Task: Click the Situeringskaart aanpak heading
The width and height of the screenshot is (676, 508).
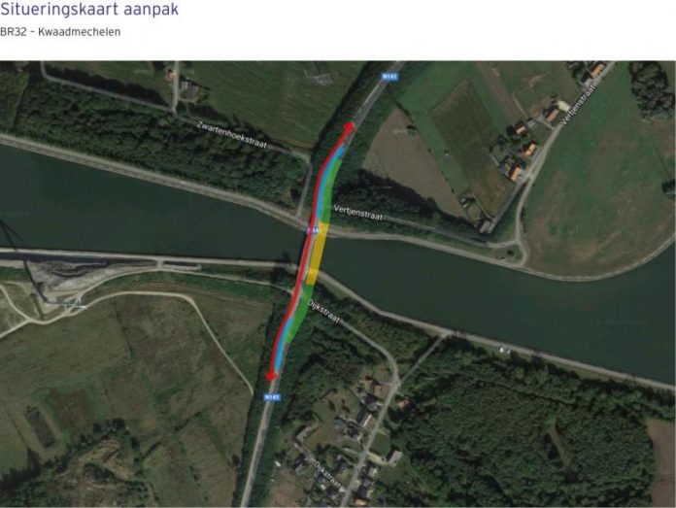Action: [x=89, y=9]
